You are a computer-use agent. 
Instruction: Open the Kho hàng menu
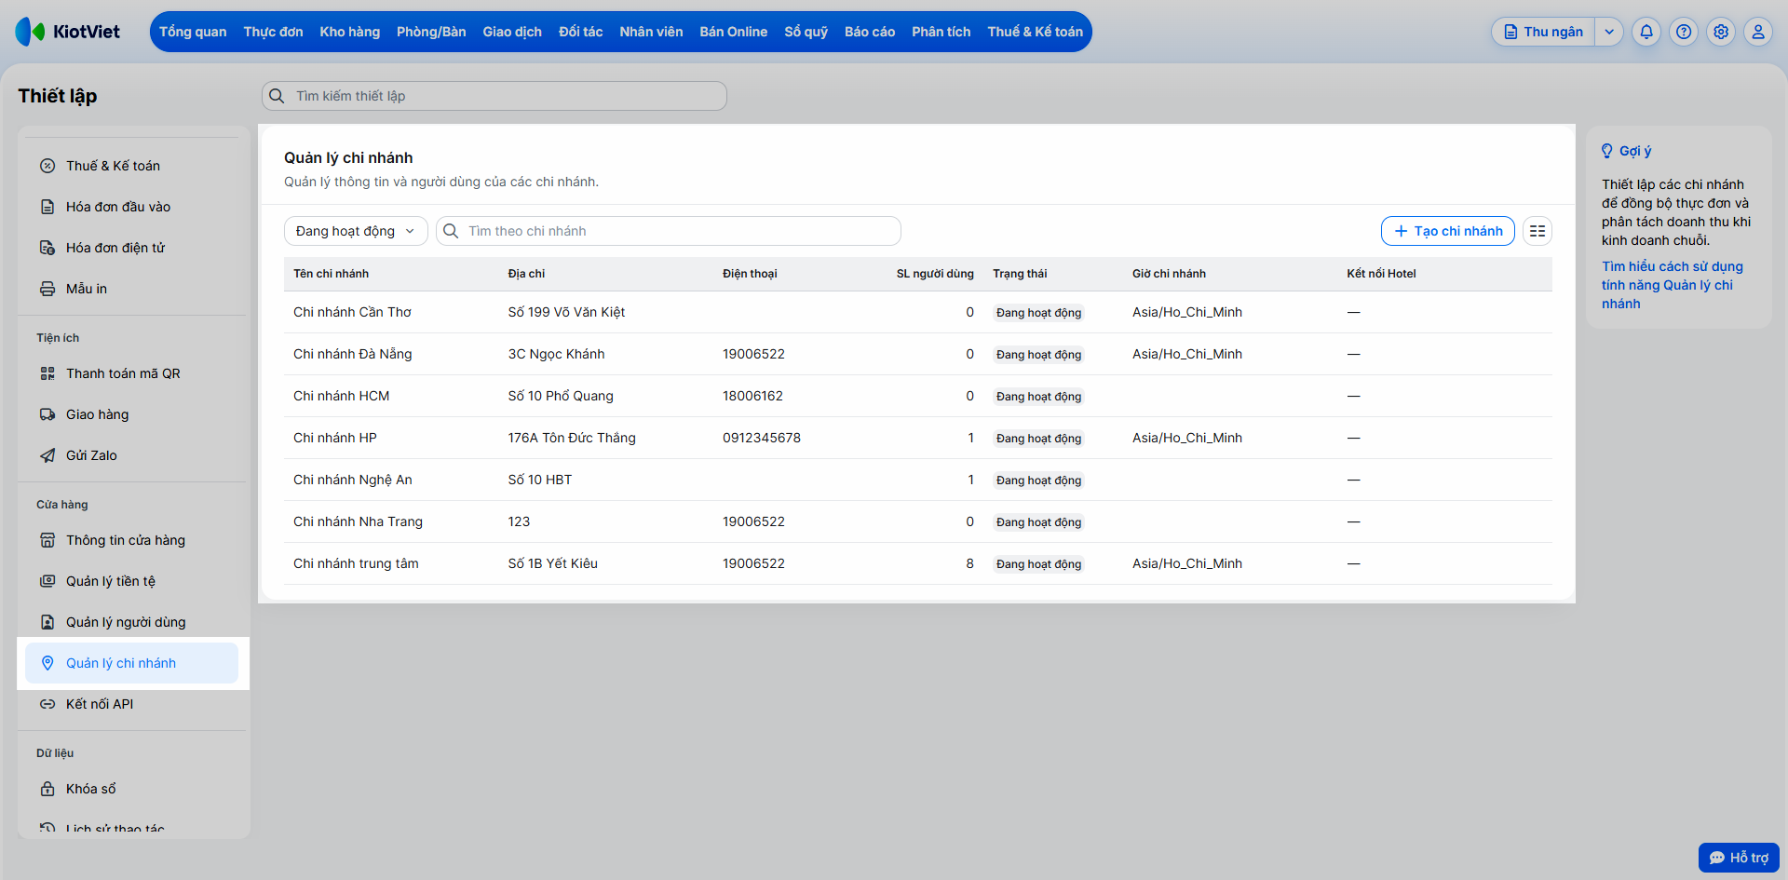pyautogui.click(x=350, y=32)
